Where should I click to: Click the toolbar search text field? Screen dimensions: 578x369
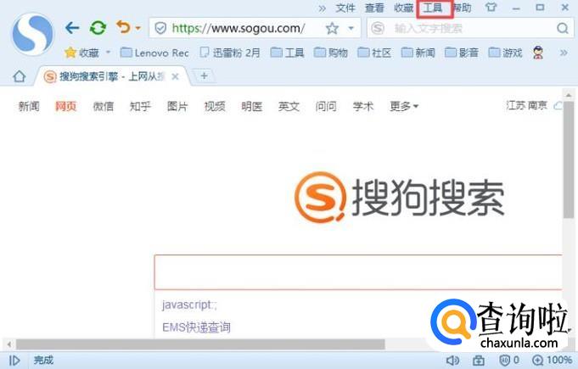pos(471,28)
